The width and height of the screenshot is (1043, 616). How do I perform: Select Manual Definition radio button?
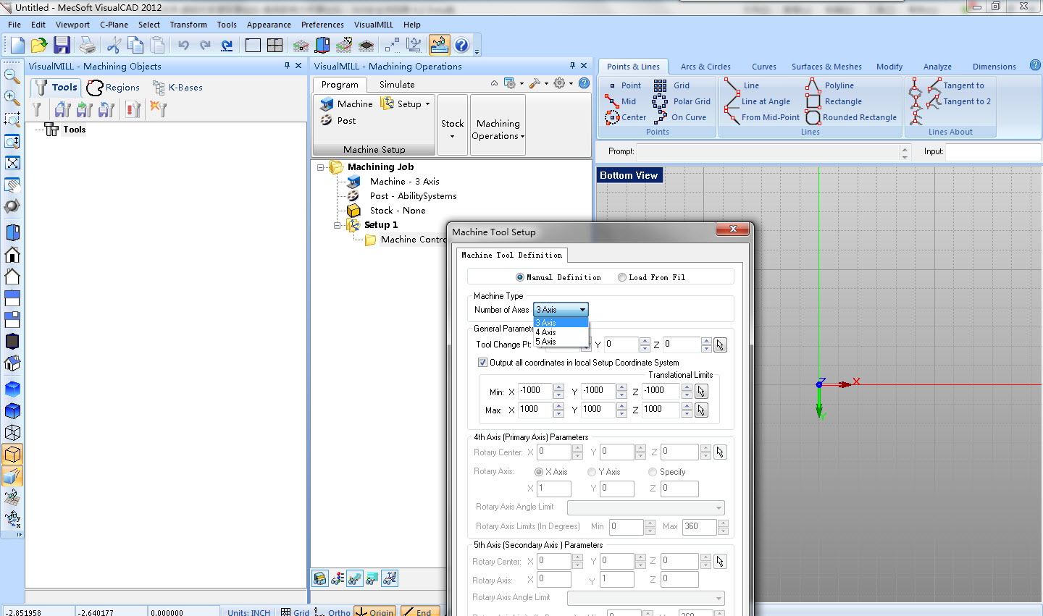pyautogui.click(x=558, y=277)
